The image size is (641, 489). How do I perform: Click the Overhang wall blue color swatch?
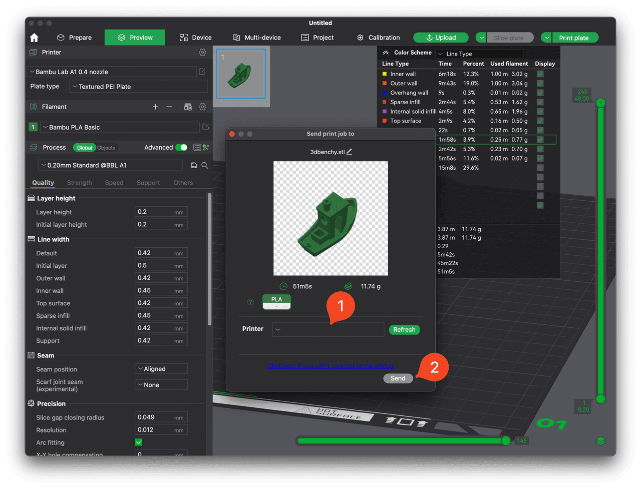(x=385, y=93)
